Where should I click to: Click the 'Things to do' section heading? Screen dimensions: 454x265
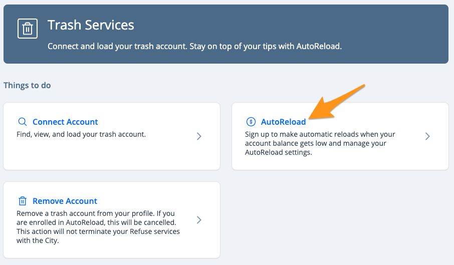[x=27, y=85]
